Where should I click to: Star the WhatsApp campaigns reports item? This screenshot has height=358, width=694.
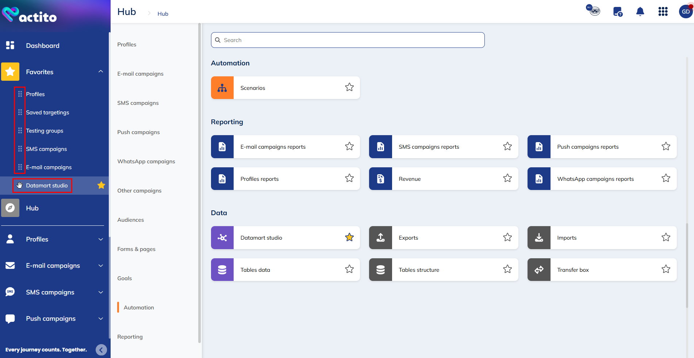(666, 178)
